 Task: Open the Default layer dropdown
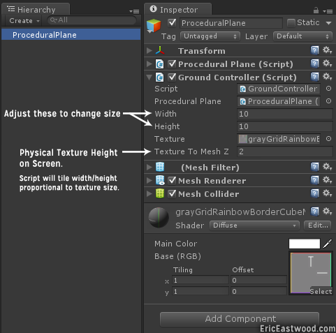302,36
